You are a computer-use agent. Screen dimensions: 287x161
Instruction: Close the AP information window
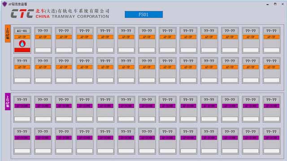click(x=283, y=4)
